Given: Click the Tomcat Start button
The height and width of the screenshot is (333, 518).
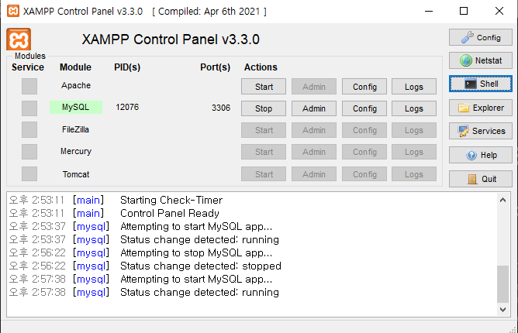Looking at the screenshot, I should (x=264, y=174).
